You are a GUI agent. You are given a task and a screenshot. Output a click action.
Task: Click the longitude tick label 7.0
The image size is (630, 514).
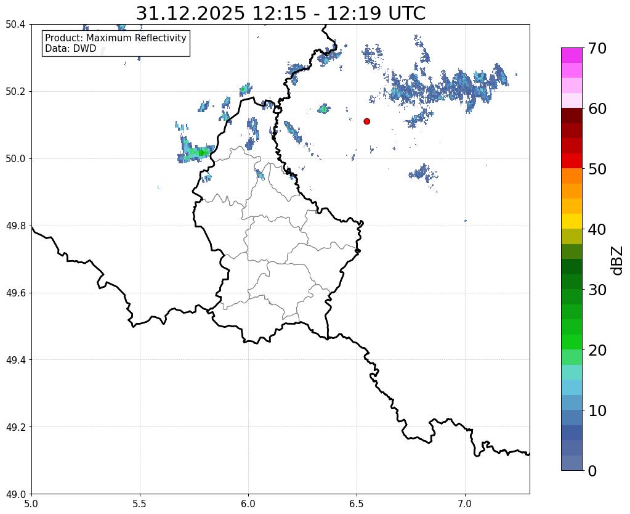[x=466, y=504]
